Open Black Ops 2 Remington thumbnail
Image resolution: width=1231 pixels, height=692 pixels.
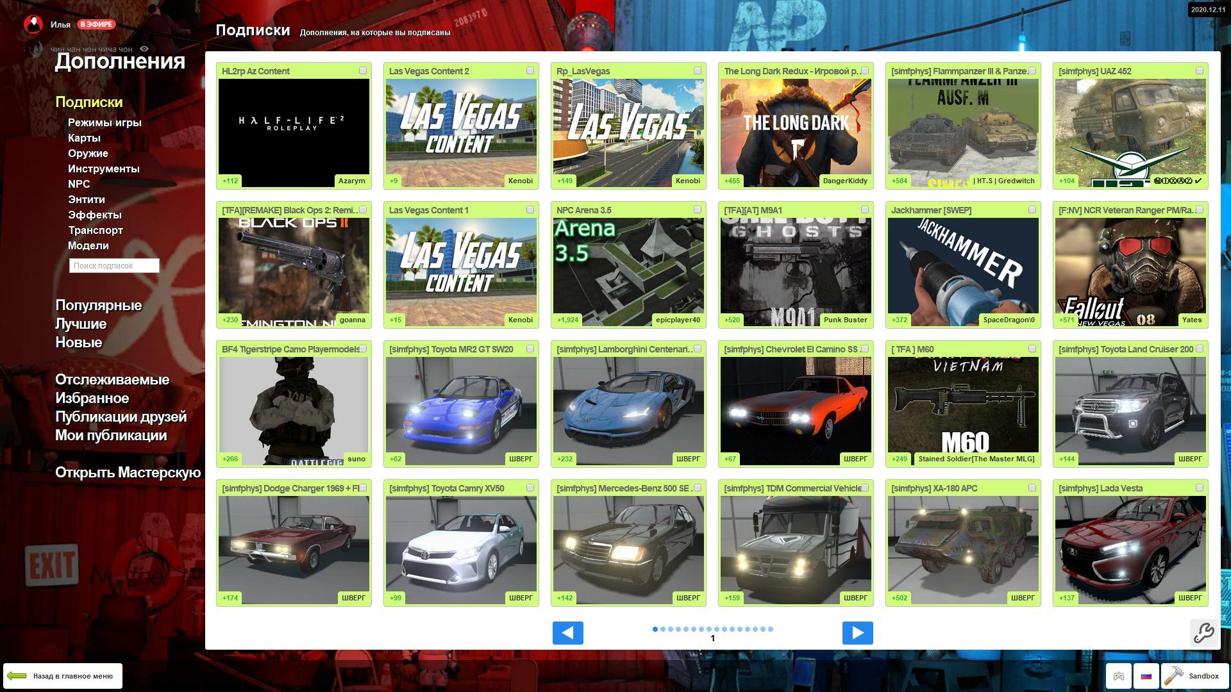point(294,272)
